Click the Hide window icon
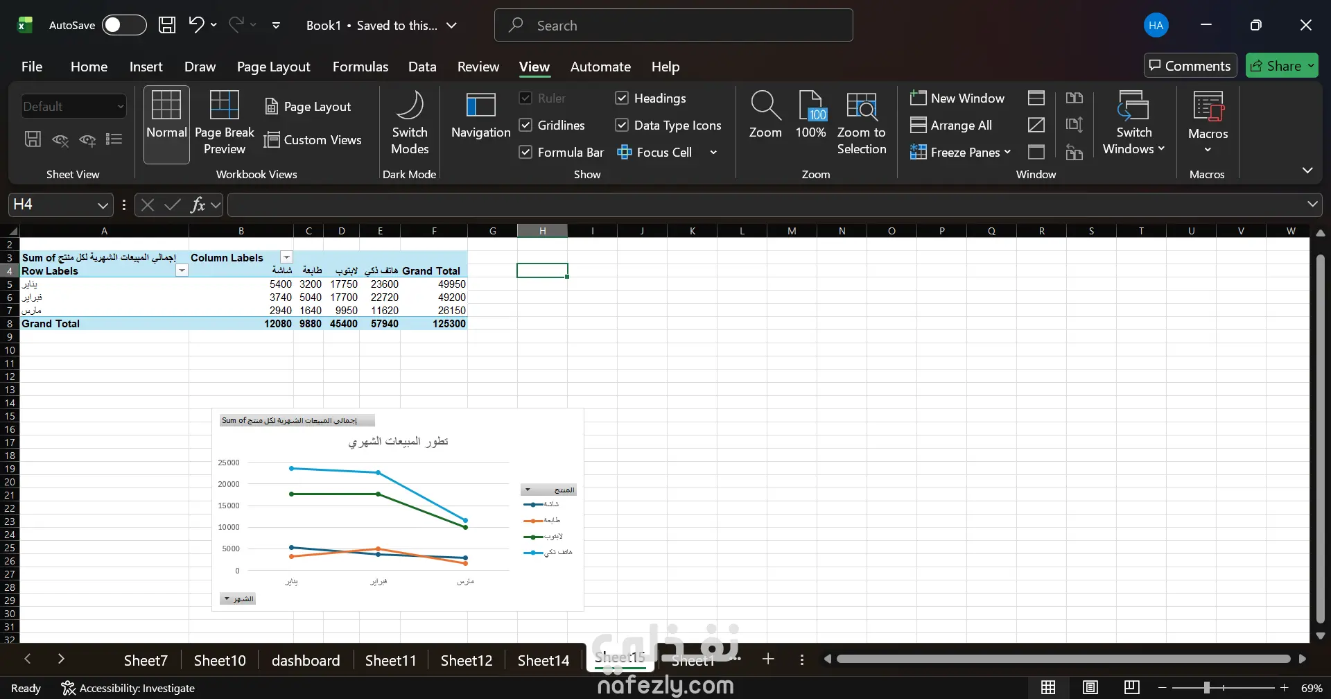The width and height of the screenshot is (1331, 699). [1036, 125]
